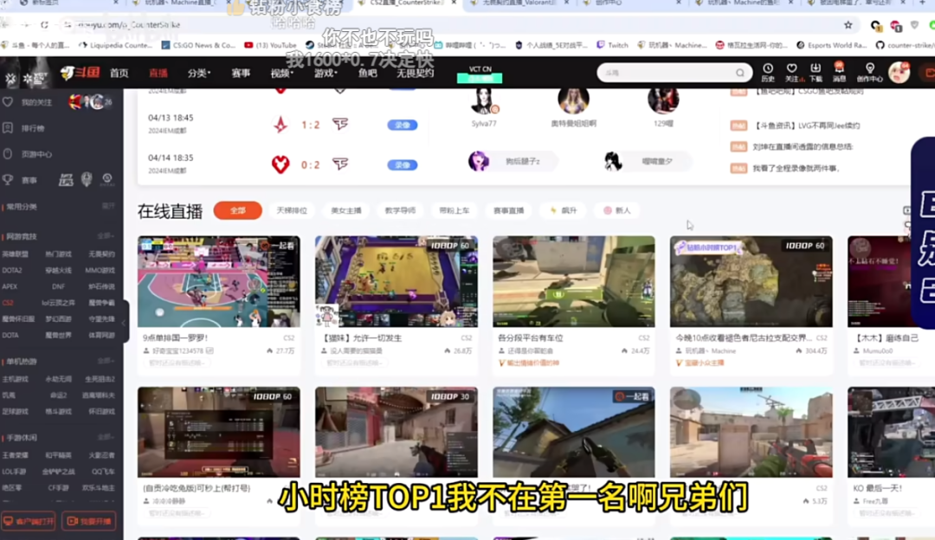Click the Twitch bookmark
The image size is (935, 540).
click(612, 45)
